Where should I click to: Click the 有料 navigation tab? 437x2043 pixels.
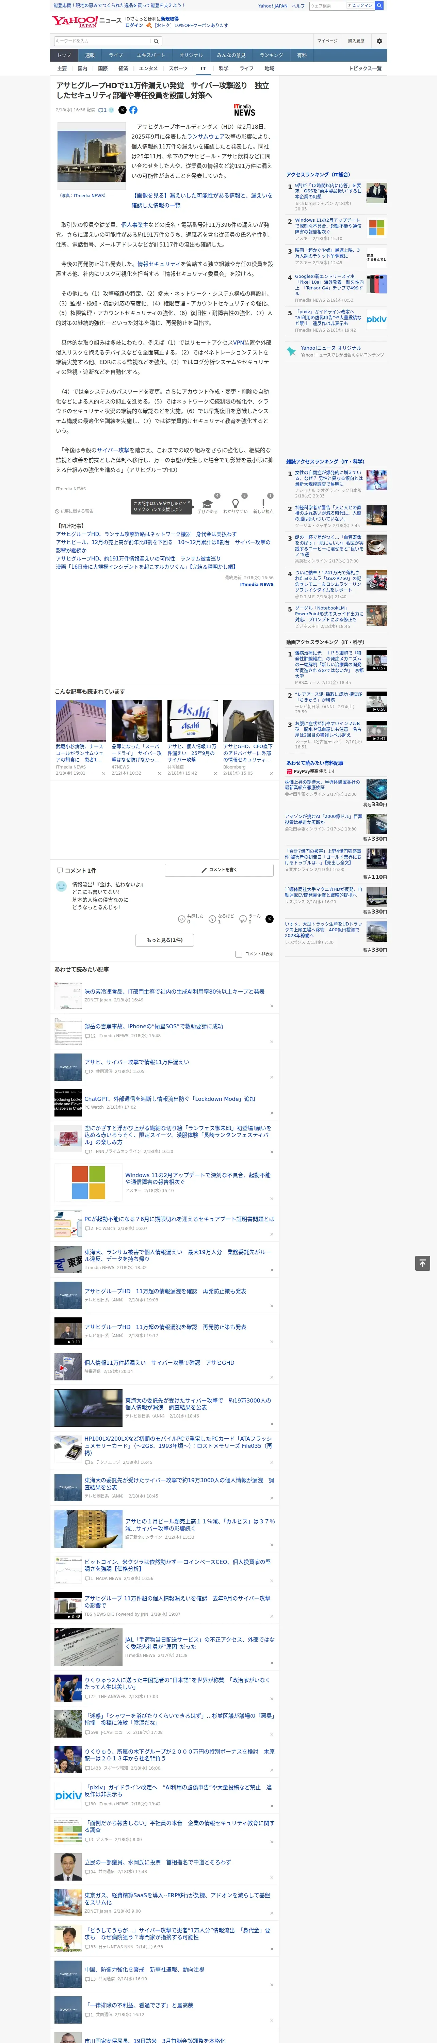pos(302,56)
